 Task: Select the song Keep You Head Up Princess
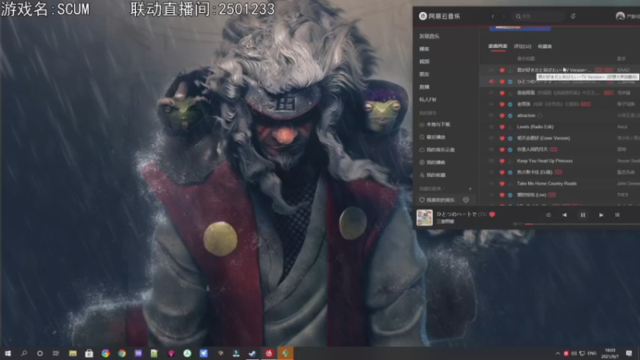coord(545,161)
